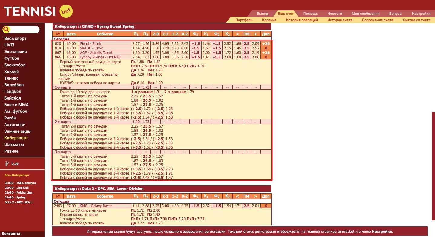Select Волейбол in sidebar

14,85
